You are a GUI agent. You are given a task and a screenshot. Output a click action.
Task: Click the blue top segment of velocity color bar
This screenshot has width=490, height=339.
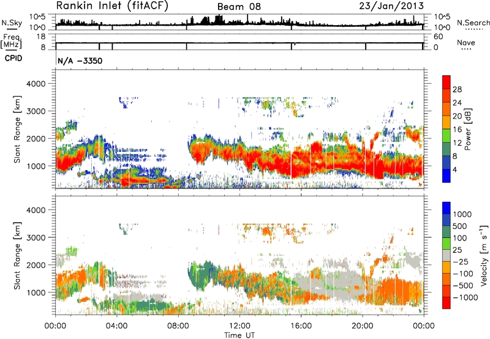[447, 208]
